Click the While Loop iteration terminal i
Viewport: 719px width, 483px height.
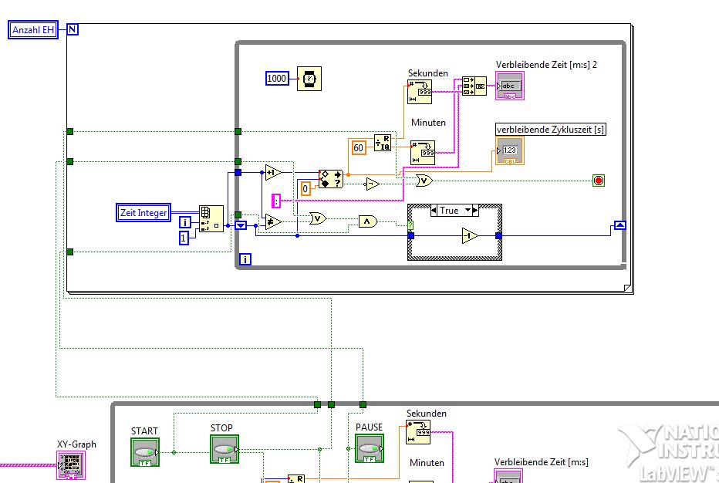(x=245, y=259)
